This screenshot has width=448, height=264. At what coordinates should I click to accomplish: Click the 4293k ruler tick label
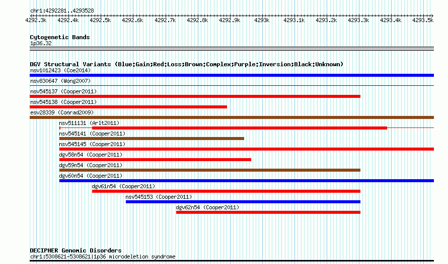[x=262, y=20]
